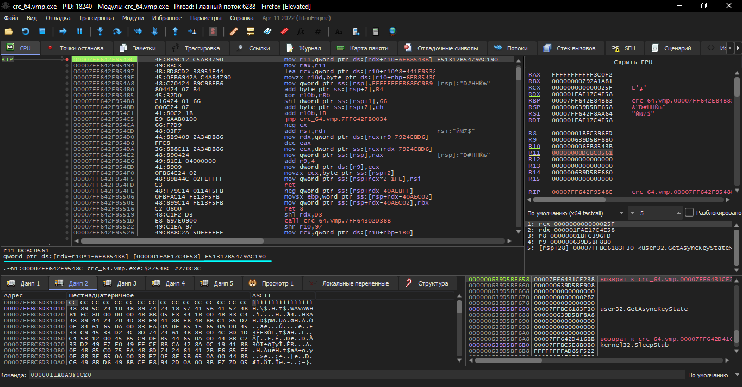Viewport: 742px width, 387px height.
Task: Enable the Разблокировано checkbox
Action: click(689, 213)
